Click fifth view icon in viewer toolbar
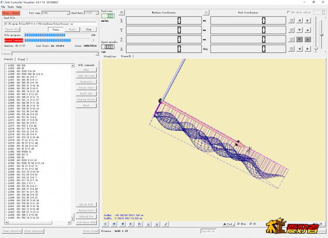 click(x=140, y=224)
